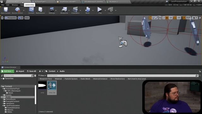
Task: Toggle the Material Instance filter
Action: (x=100, y=79)
